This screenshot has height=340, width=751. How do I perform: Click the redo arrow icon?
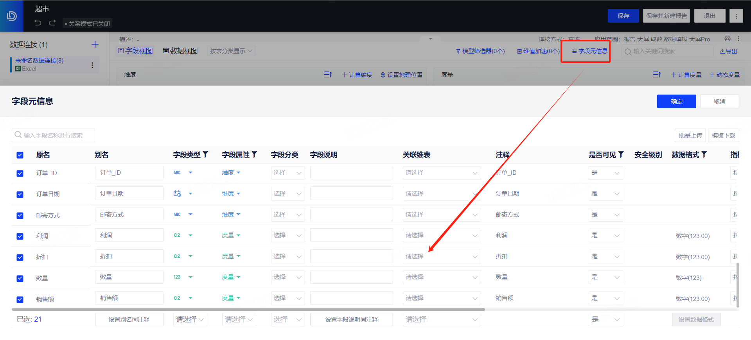click(52, 23)
